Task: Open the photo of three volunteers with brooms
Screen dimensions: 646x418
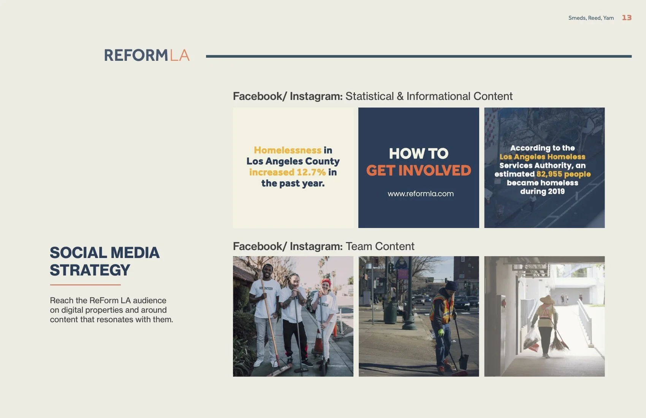Action: [293, 316]
